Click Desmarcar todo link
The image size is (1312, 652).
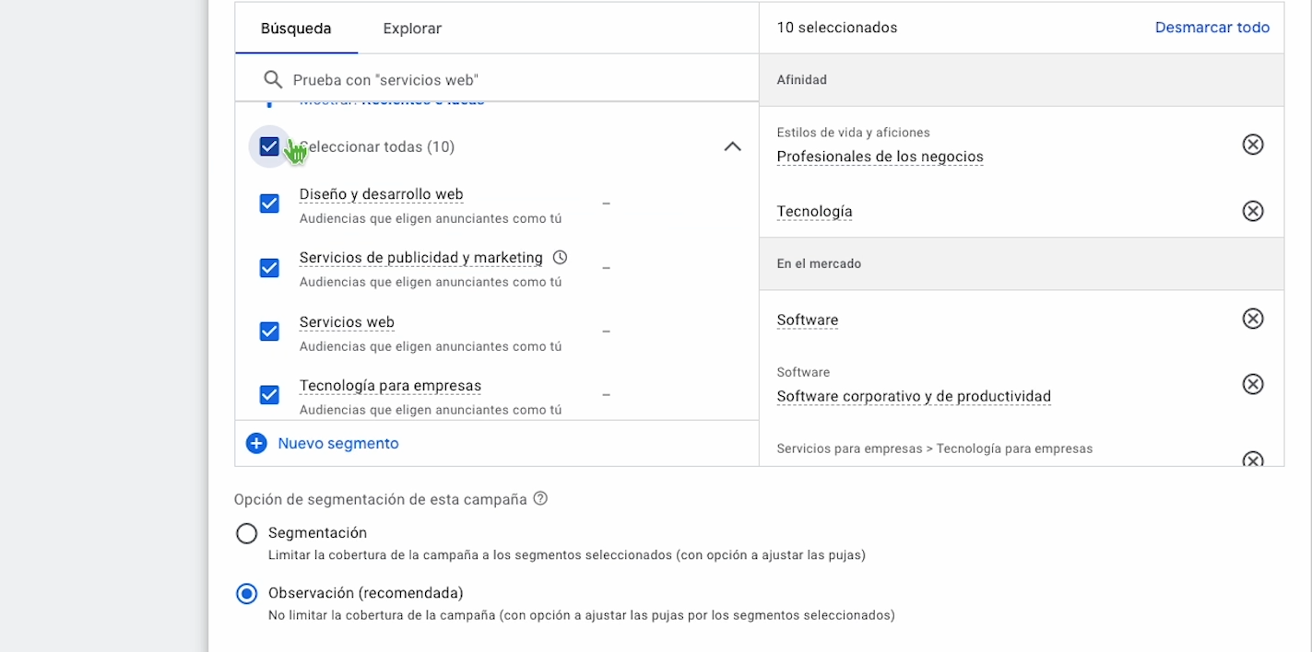tap(1212, 28)
